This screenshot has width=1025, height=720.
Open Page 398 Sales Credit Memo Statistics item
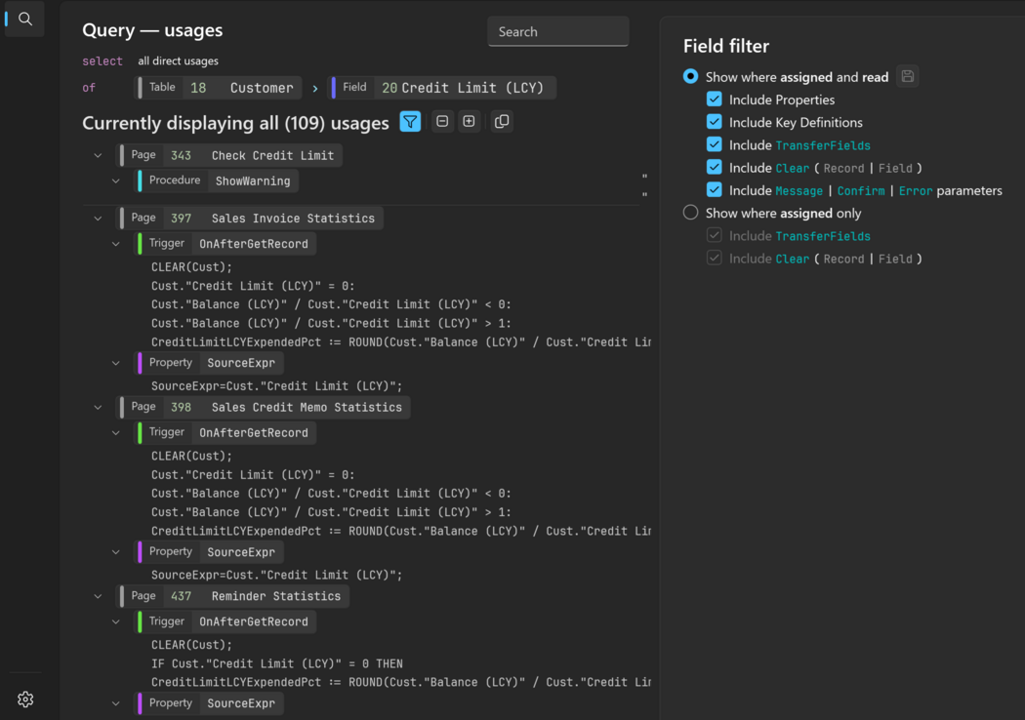pyautogui.click(x=264, y=407)
